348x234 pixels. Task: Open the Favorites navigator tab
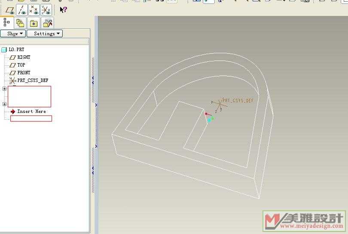[34, 23]
